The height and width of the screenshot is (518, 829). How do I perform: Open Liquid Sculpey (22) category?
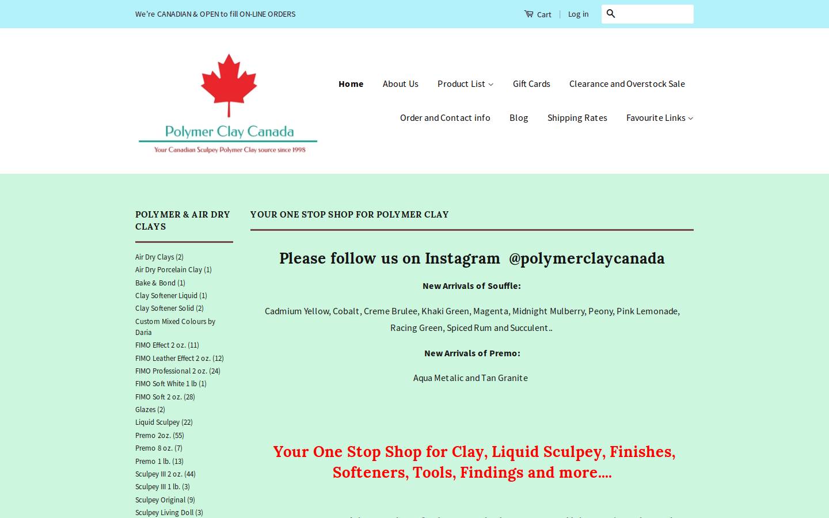[164, 422]
